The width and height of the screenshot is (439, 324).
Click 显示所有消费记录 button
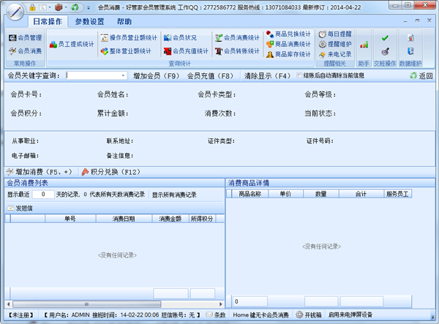[x=174, y=195]
